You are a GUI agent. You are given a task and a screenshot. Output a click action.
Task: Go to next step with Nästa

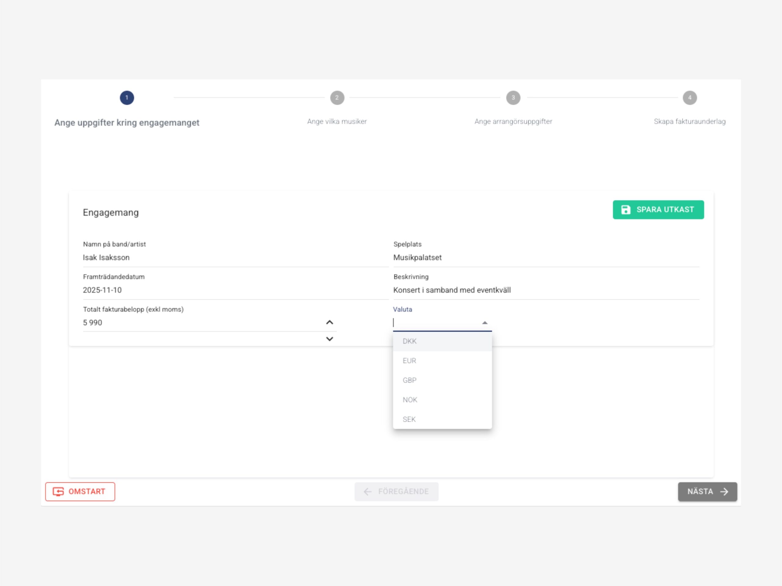pyautogui.click(x=707, y=491)
